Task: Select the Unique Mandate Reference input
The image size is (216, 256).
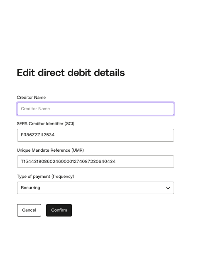Action: point(96,162)
